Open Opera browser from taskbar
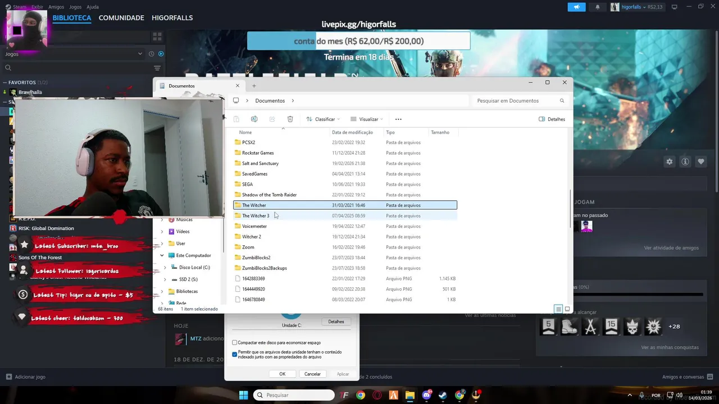The width and height of the screenshot is (719, 404). (377, 395)
